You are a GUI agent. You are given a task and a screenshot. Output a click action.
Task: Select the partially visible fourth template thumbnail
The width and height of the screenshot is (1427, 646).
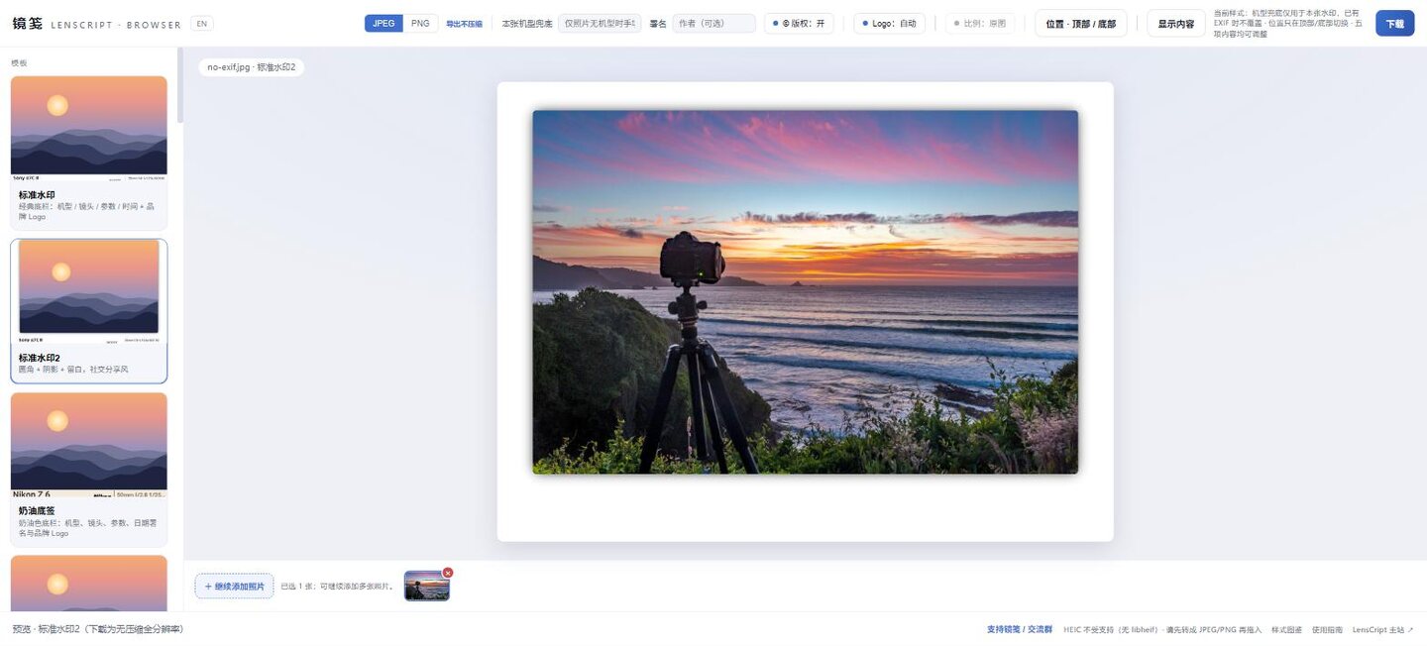tap(89, 583)
